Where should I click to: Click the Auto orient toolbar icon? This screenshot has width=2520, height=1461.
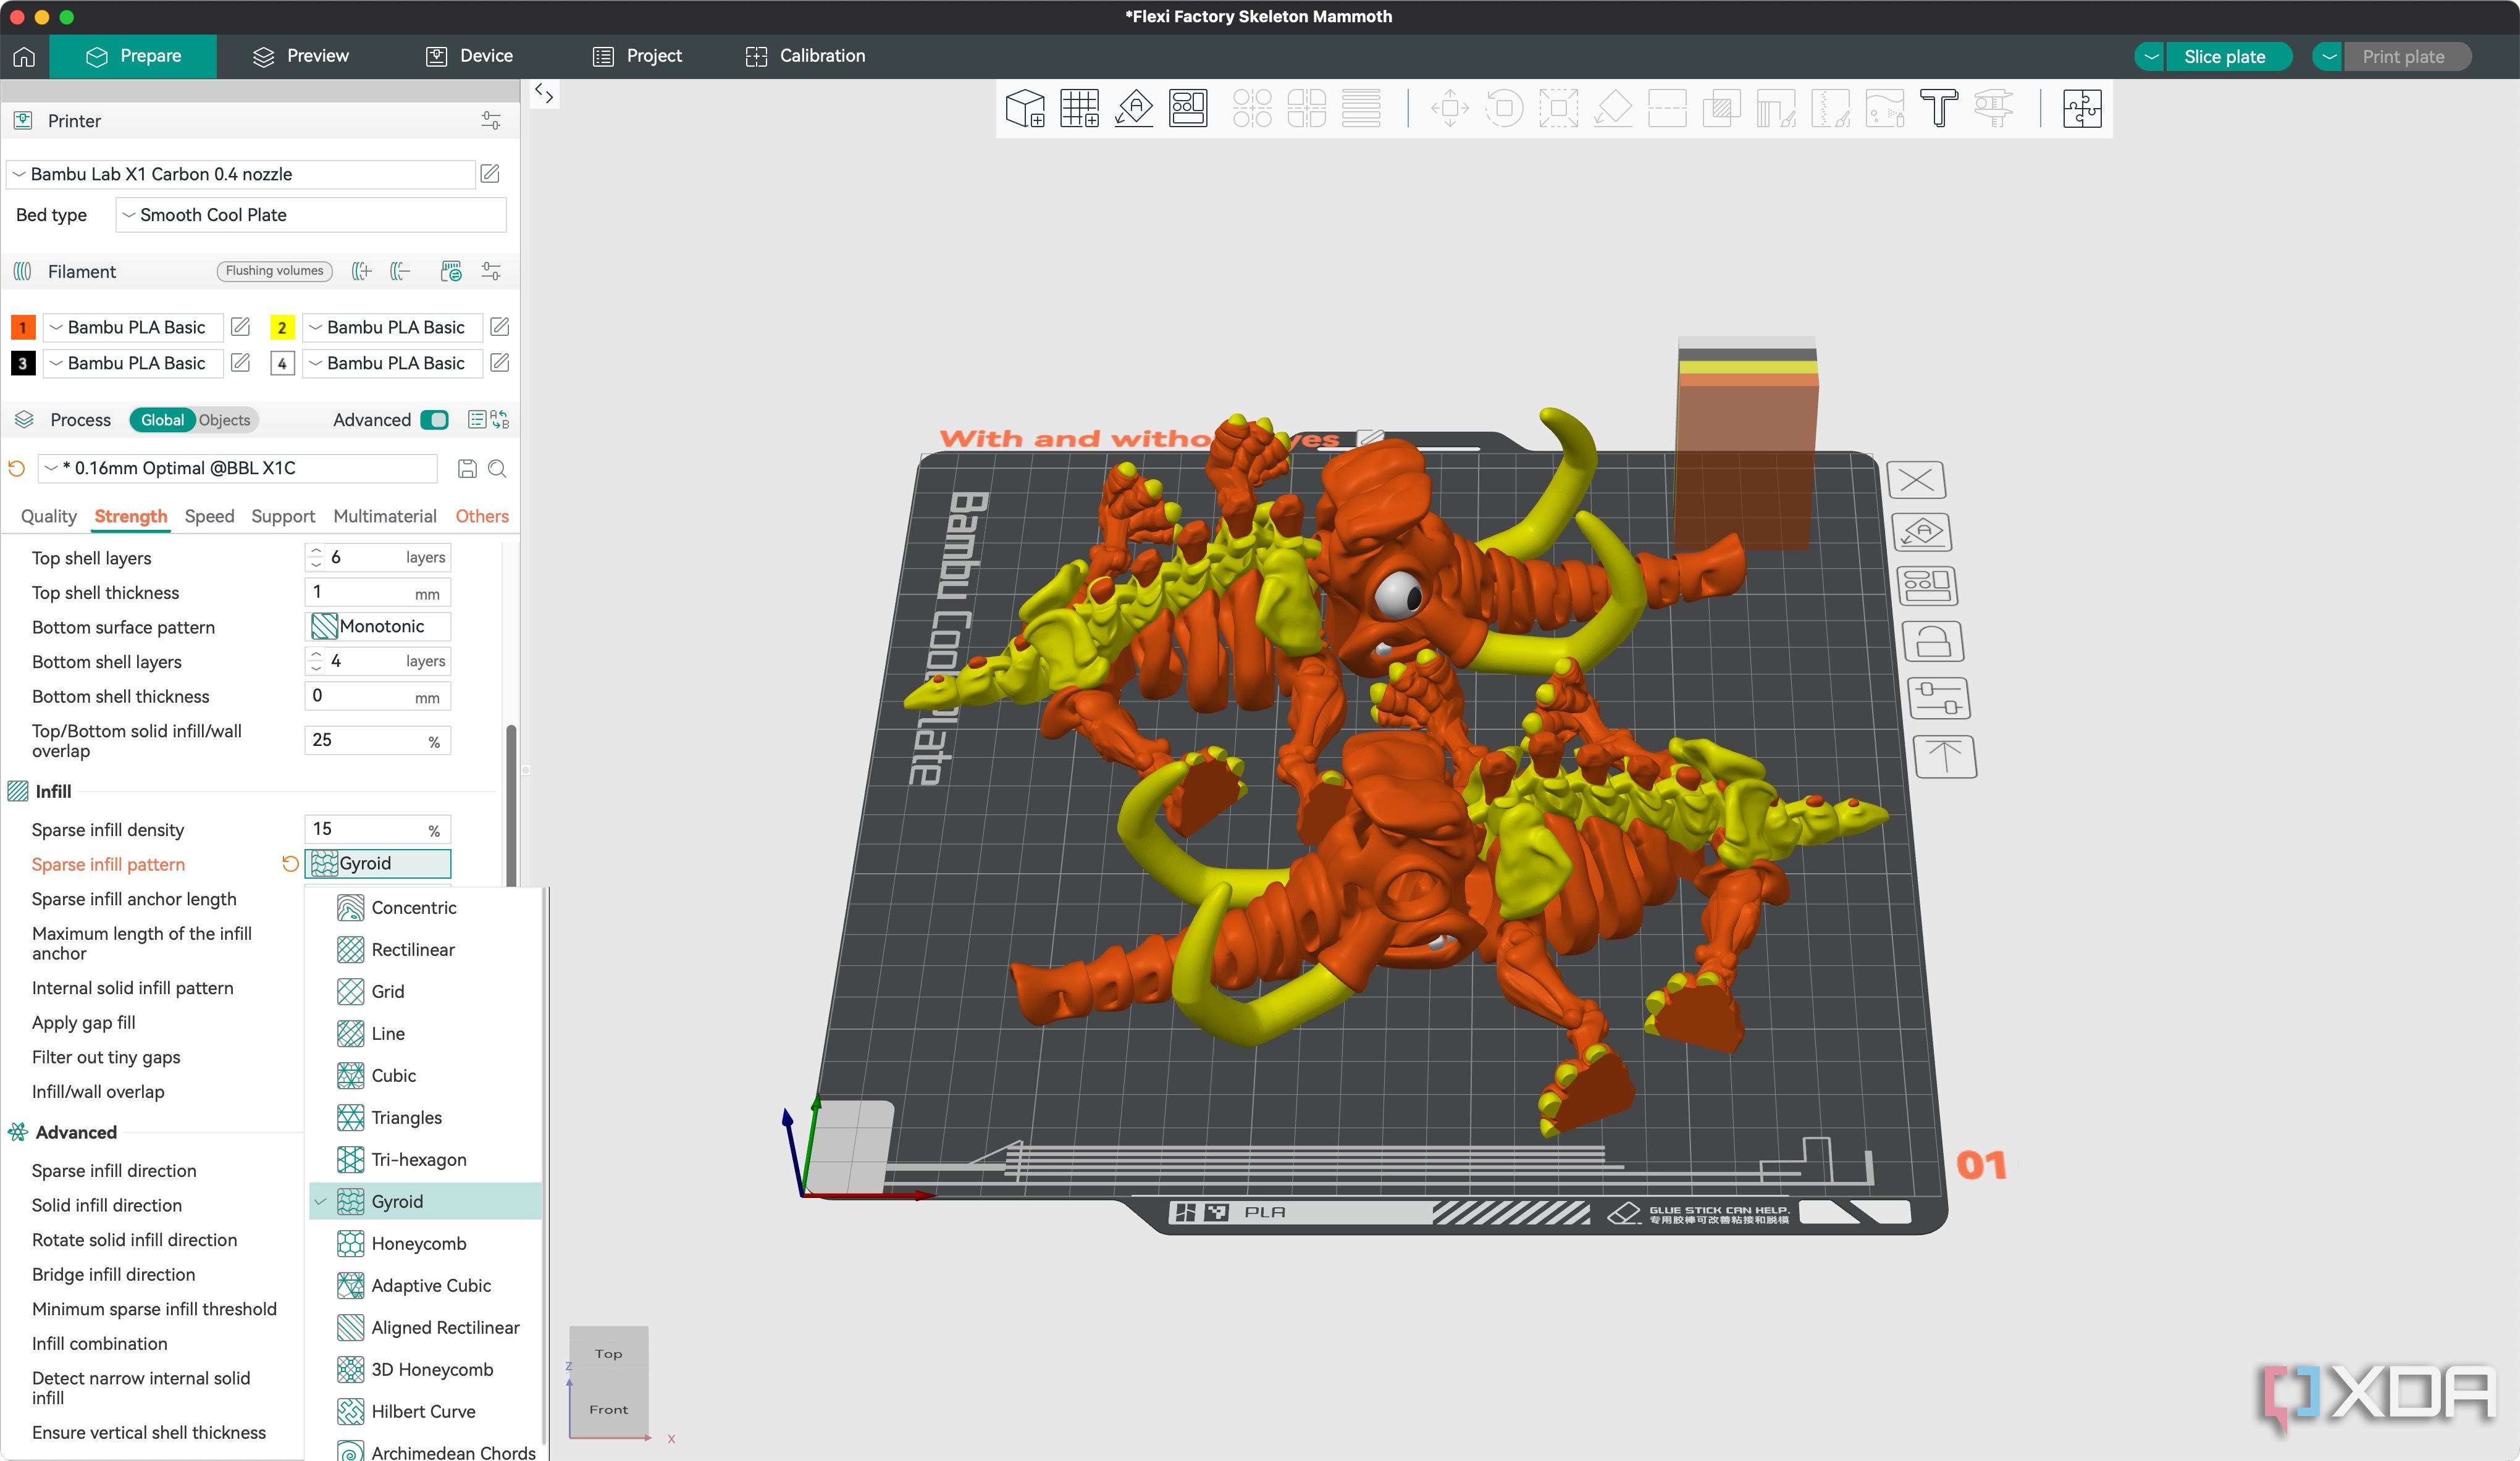point(1134,108)
